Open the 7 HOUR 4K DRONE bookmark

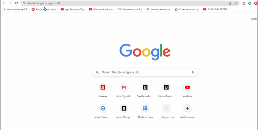point(216,9)
